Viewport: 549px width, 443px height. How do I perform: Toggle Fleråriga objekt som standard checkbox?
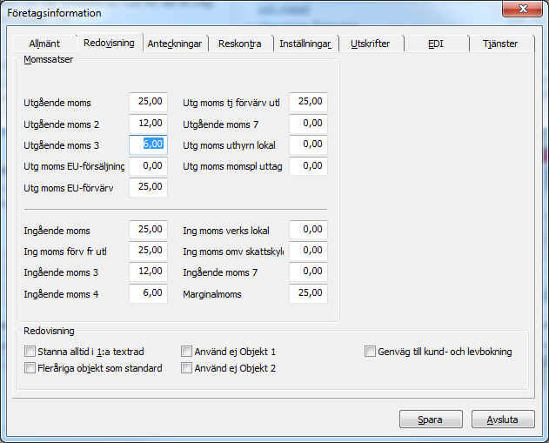pyautogui.click(x=30, y=368)
